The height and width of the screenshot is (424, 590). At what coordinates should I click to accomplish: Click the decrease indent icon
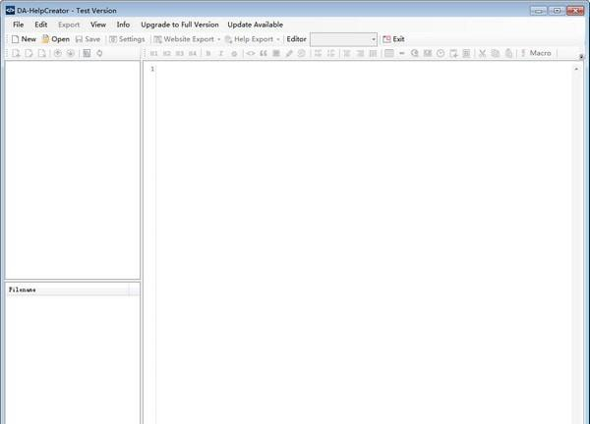point(347,53)
